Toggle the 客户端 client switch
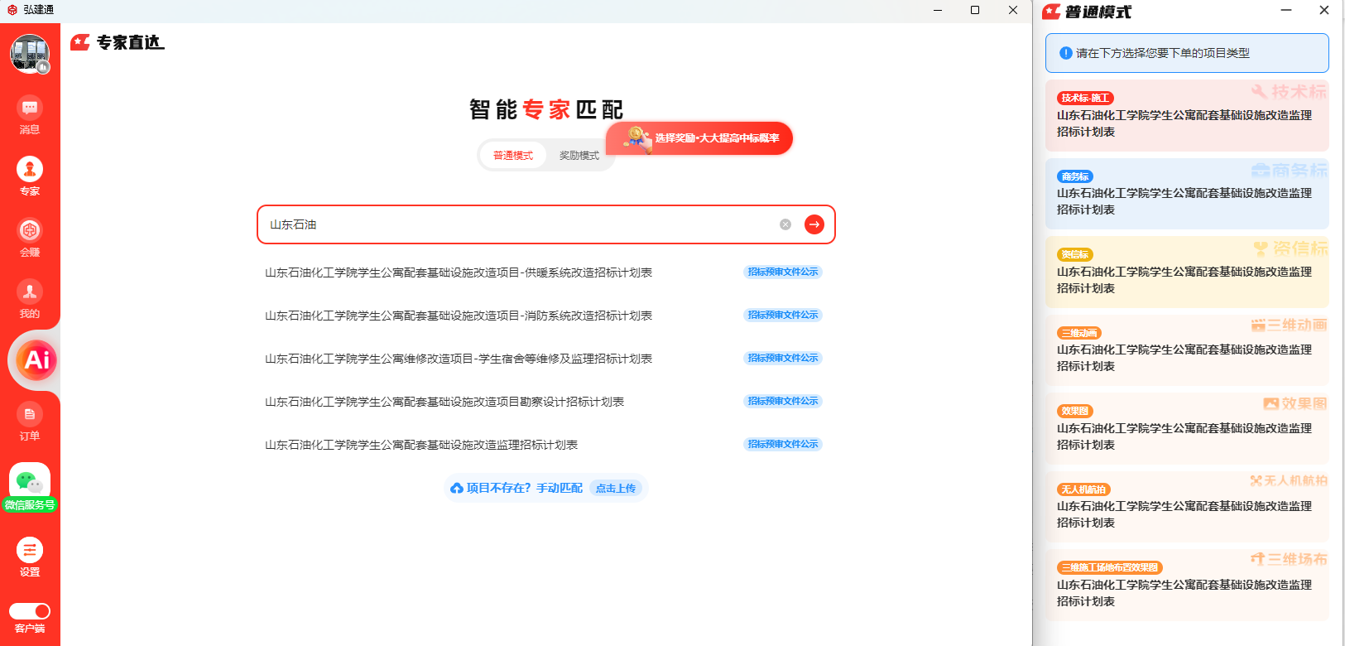The image size is (1345, 646). [30, 611]
